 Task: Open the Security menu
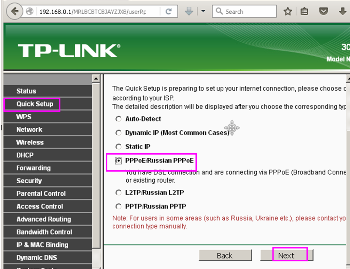[48, 181]
